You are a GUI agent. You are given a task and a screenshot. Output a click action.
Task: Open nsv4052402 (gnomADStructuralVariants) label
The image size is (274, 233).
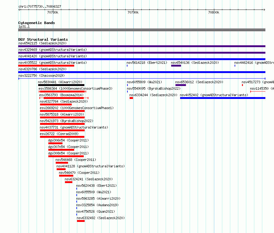pyautogui.click(x=214, y=95)
